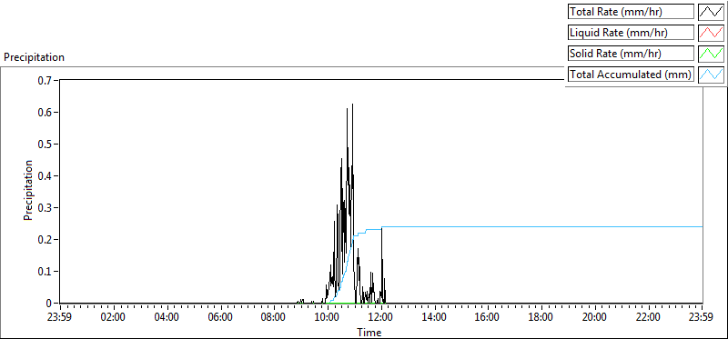Click the 10:00 time tick label
This screenshot has height=339, width=728.
pyautogui.click(x=328, y=318)
